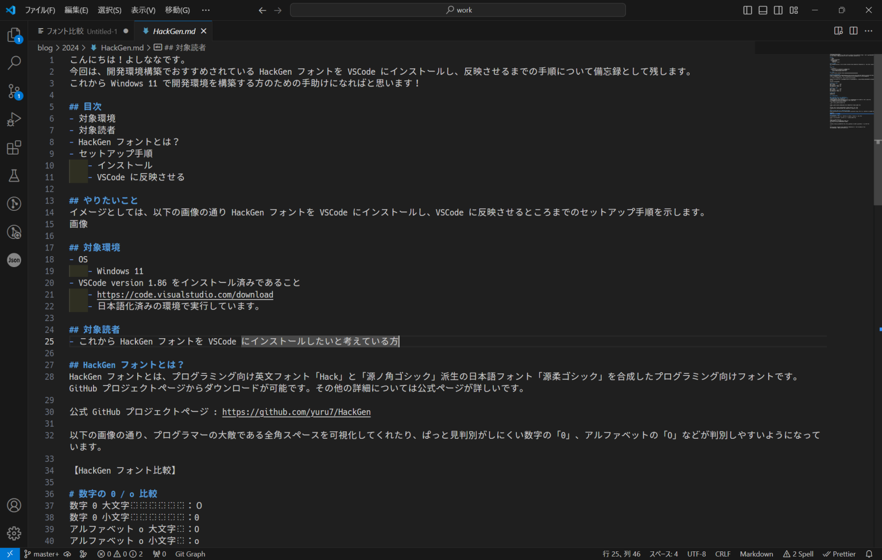Screen dimensions: 882x560
Task: Open the Extensions view
Action: pyautogui.click(x=14, y=147)
